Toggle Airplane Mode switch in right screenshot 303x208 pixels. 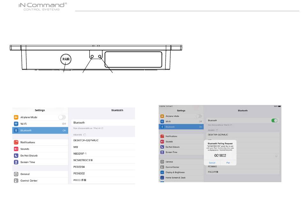tap(199, 116)
